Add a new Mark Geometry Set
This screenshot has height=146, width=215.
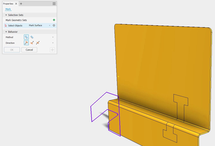click(54, 20)
